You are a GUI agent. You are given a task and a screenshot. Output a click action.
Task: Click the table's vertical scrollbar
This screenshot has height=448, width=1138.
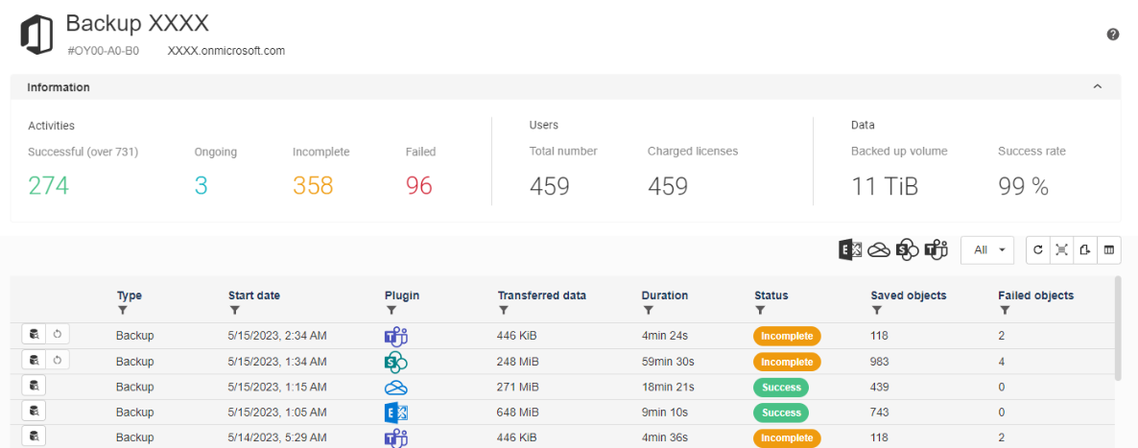click(x=1119, y=327)
